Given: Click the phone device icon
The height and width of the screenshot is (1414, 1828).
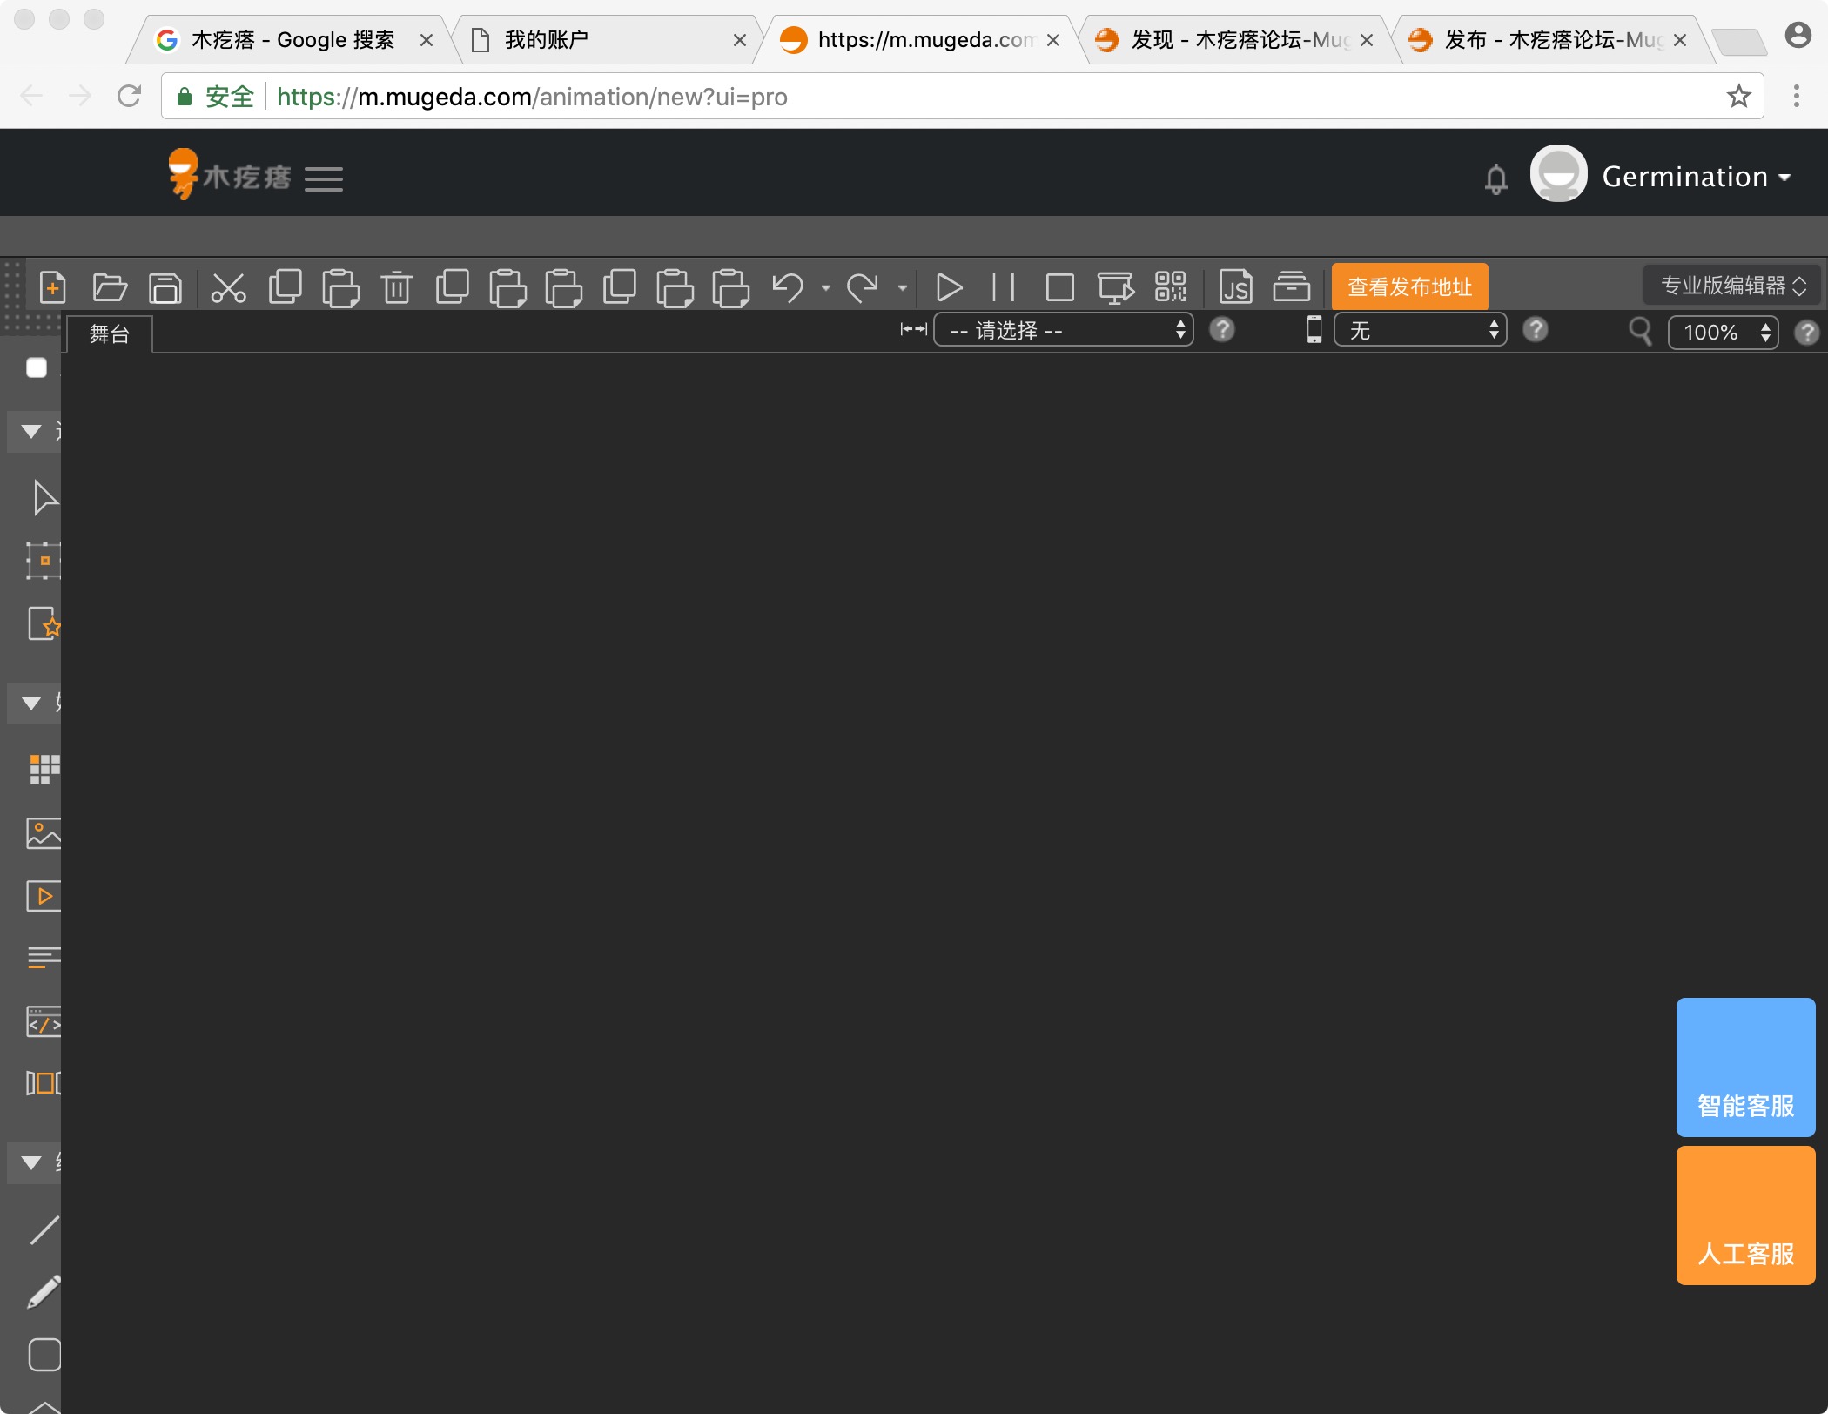Looking at the screenshot, I should click(x=1314, y=330).
